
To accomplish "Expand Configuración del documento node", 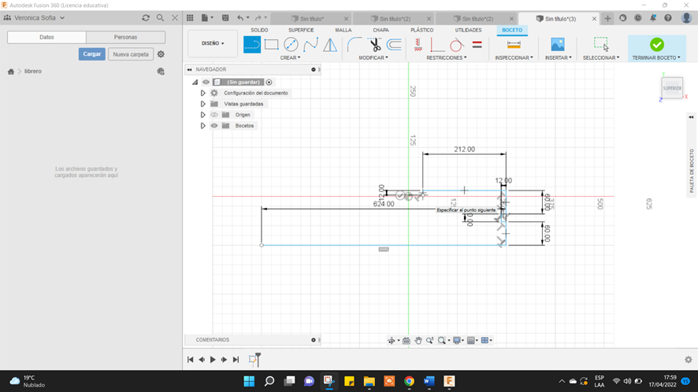I will pyautogui.click(x=202, y=93).
